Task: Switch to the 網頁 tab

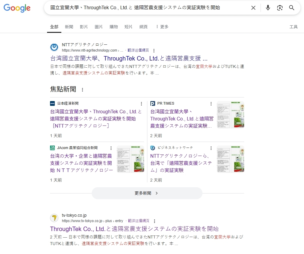Action: tap(144, 27)
